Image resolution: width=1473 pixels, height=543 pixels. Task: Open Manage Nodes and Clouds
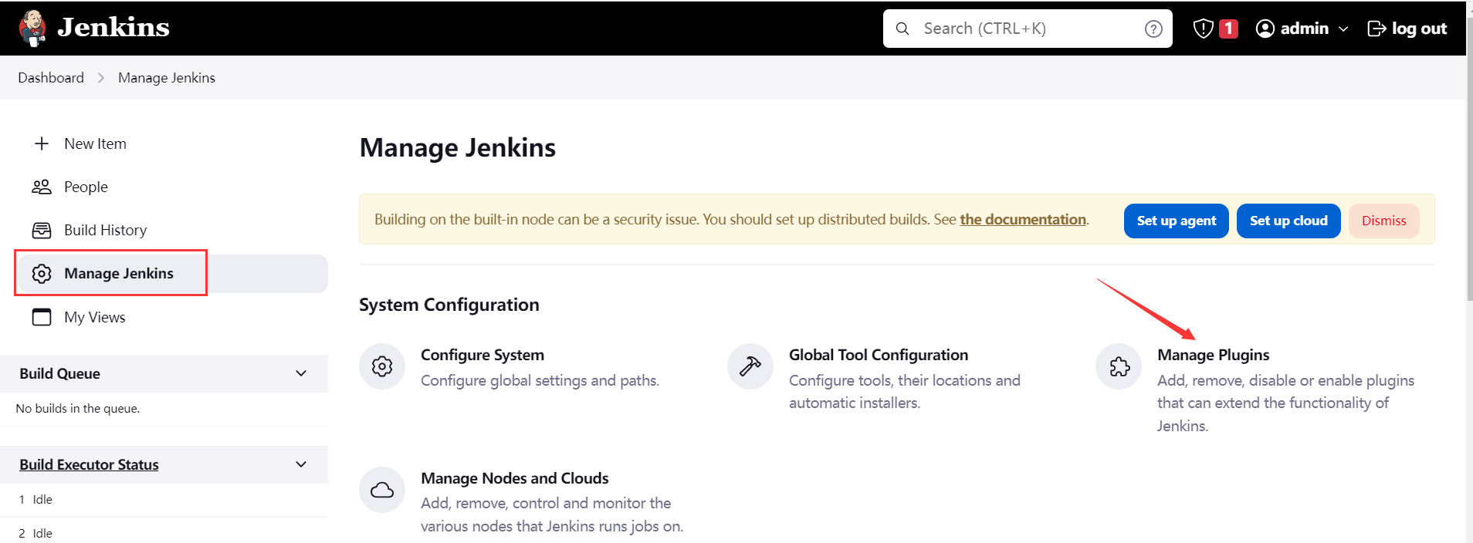pos(515,478)
